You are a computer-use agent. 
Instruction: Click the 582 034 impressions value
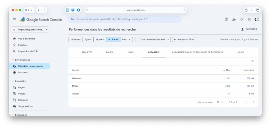click(x=250, y=78)
